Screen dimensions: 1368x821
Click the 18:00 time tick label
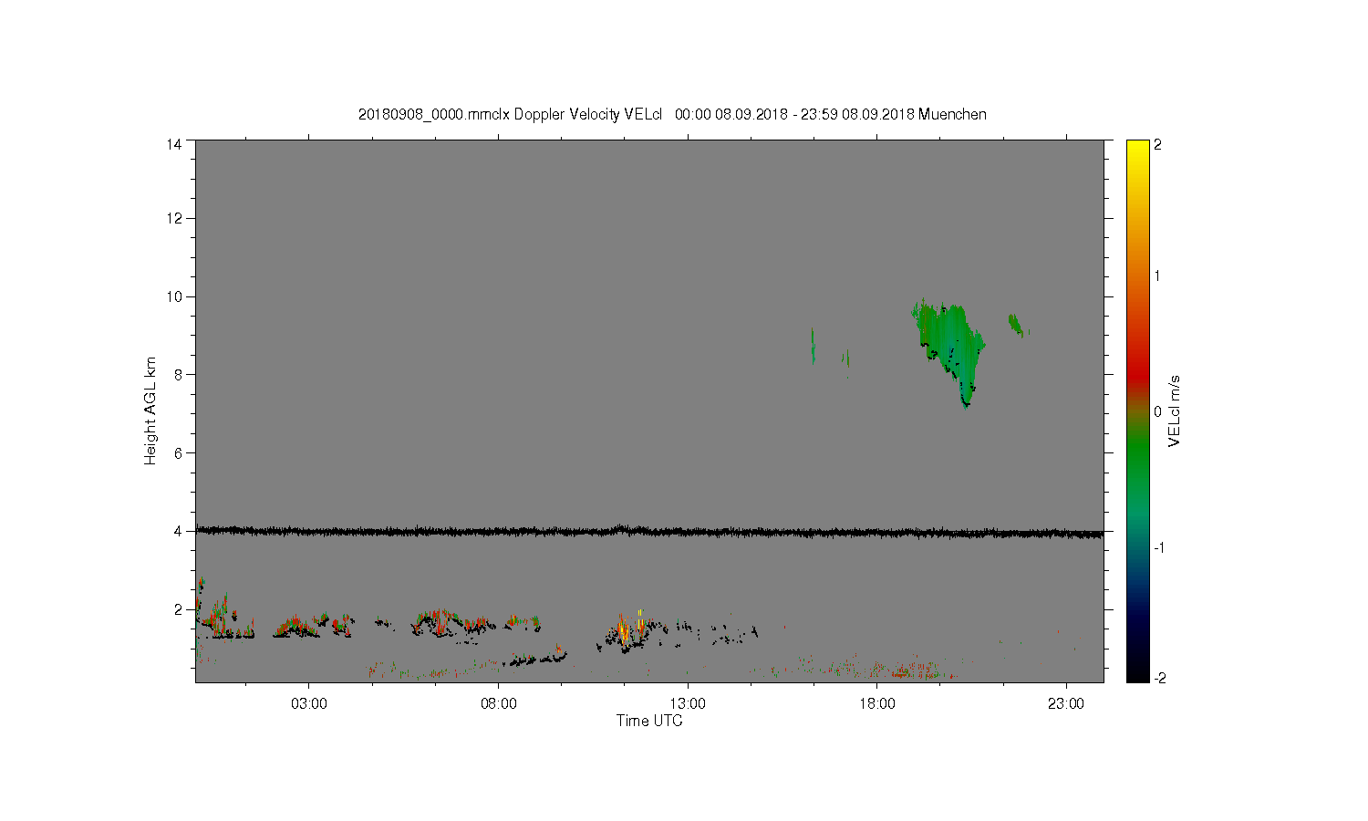coord(876,704)
